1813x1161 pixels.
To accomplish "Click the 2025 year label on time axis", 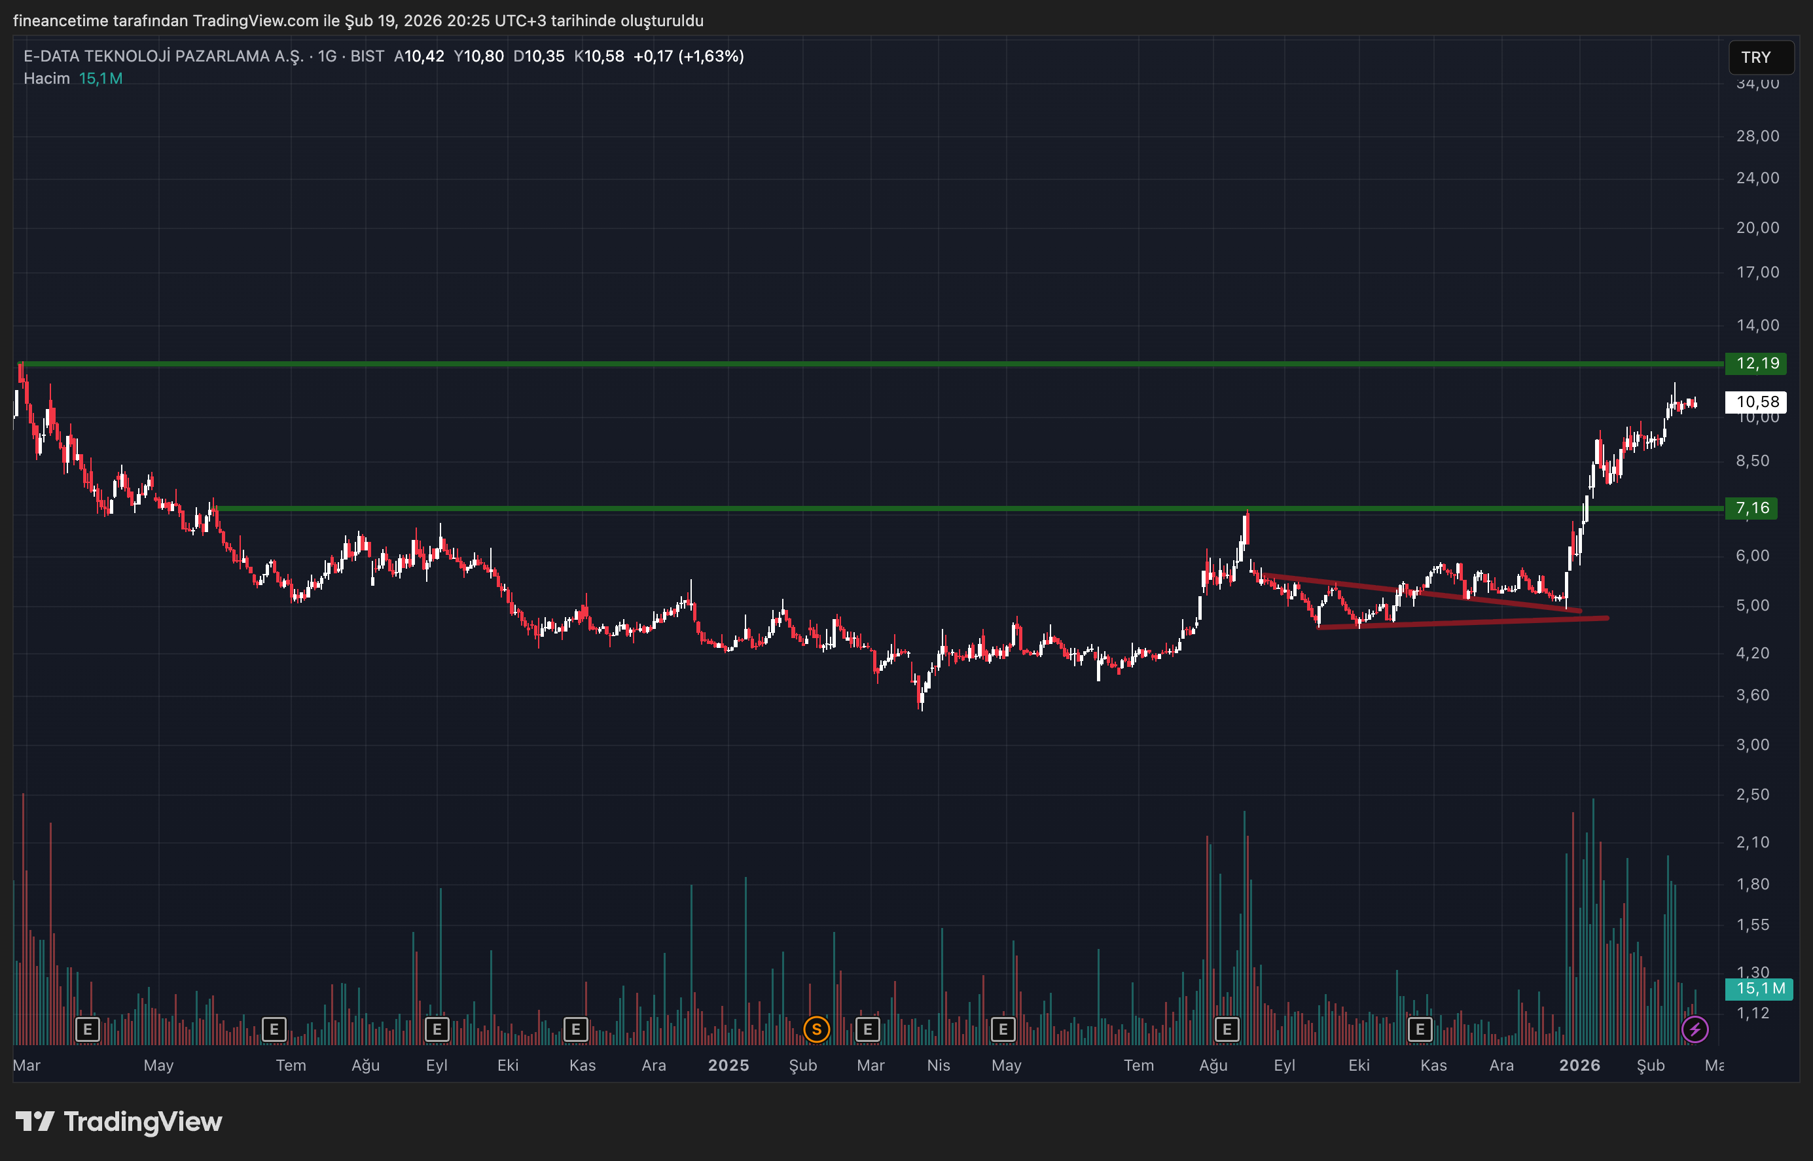I will [728, 1065].
